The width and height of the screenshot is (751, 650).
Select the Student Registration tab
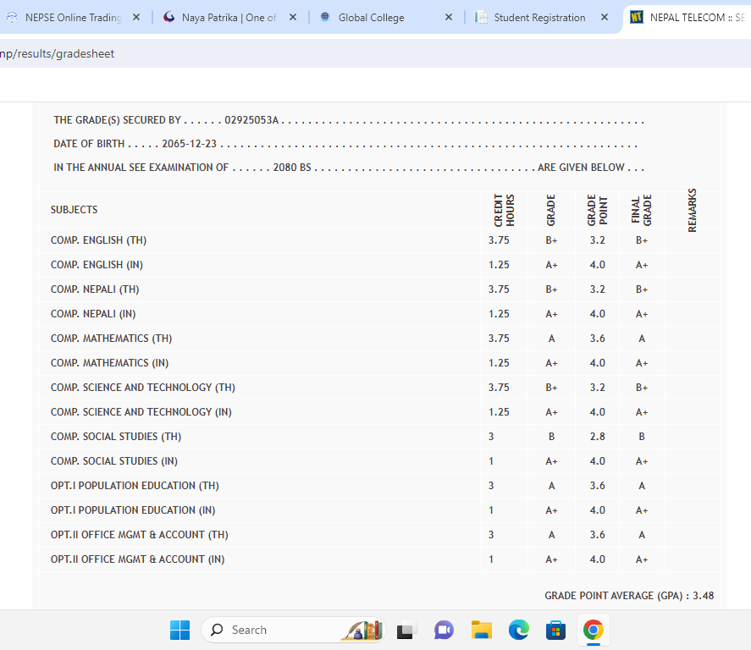click(539, 18)
